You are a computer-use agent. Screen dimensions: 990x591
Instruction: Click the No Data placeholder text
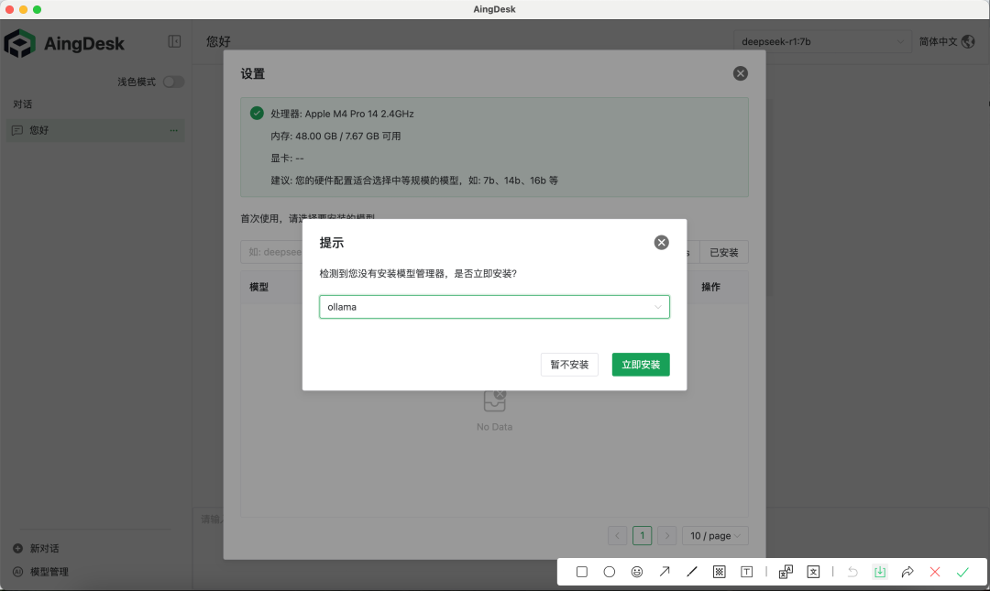point(494,427)
